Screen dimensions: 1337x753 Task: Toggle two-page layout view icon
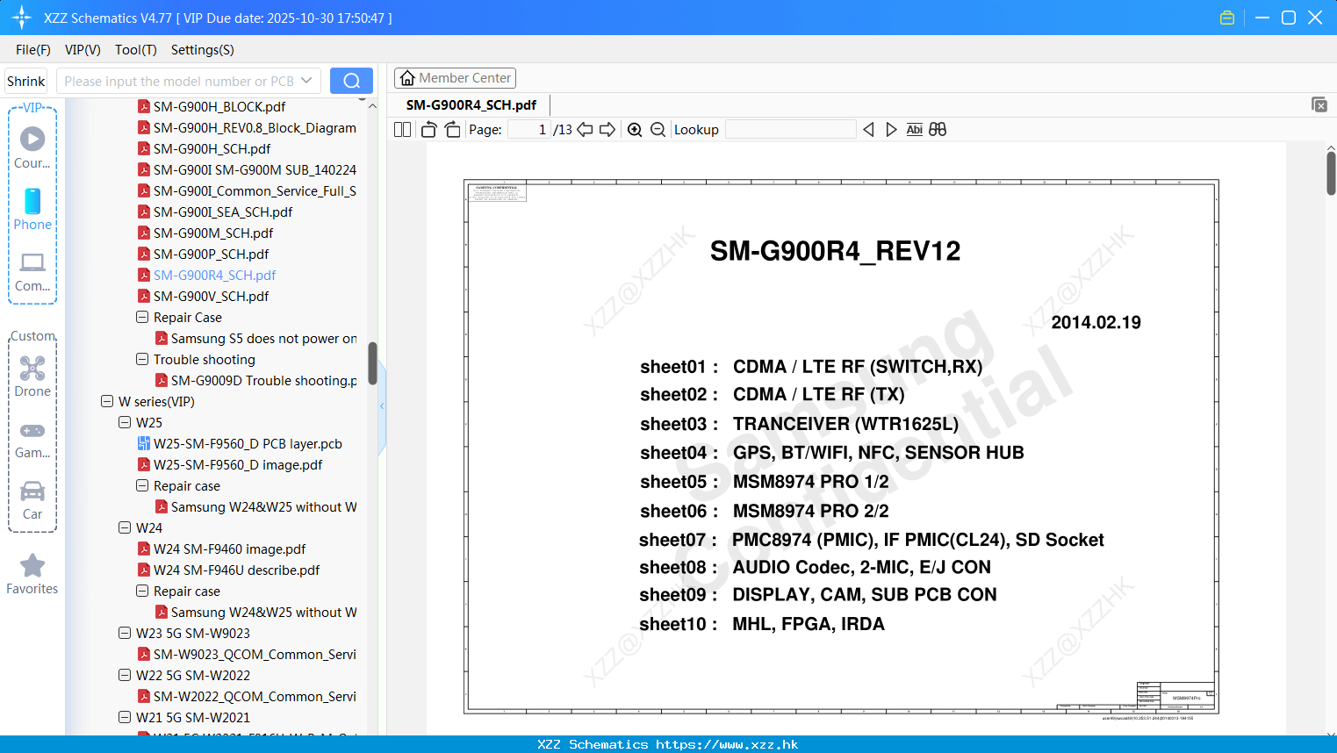coord(403,129)
